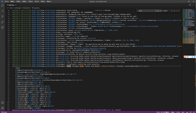Click the notifications bell in status bar

pyautogui.click(x=193, y=112)
